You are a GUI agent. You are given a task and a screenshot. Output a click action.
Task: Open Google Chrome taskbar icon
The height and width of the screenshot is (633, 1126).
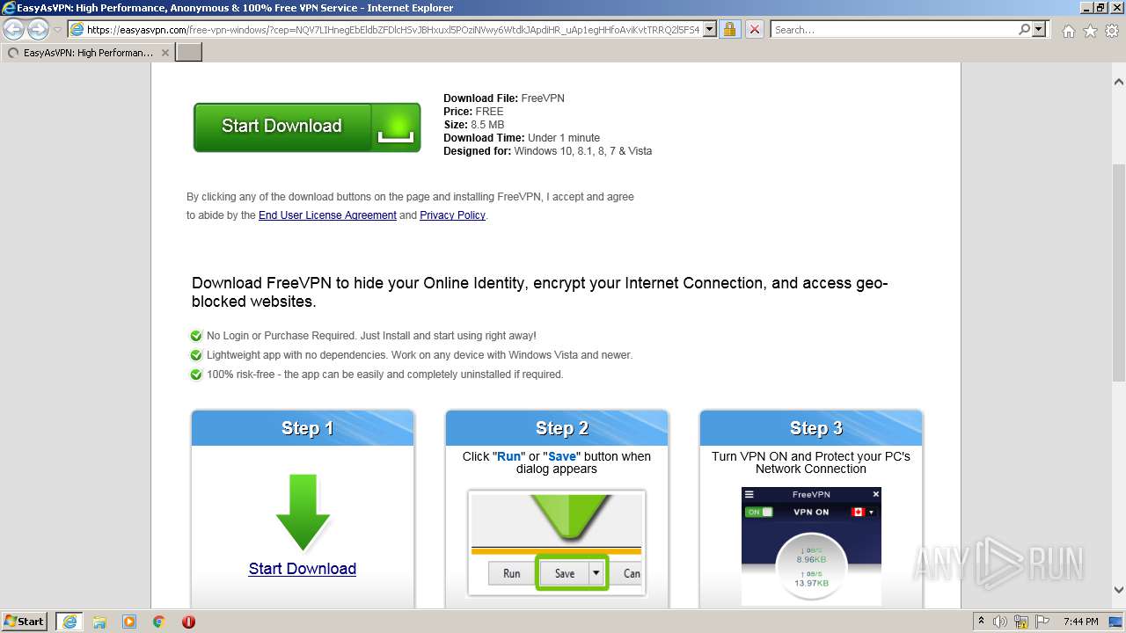(x=159, y=622)
